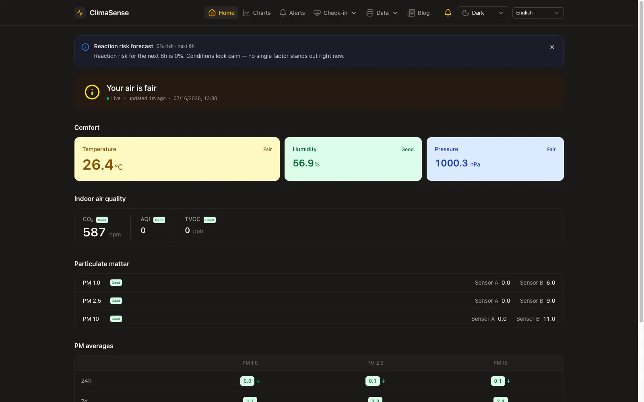Click the CO₂ 587 ppm value

102,232
